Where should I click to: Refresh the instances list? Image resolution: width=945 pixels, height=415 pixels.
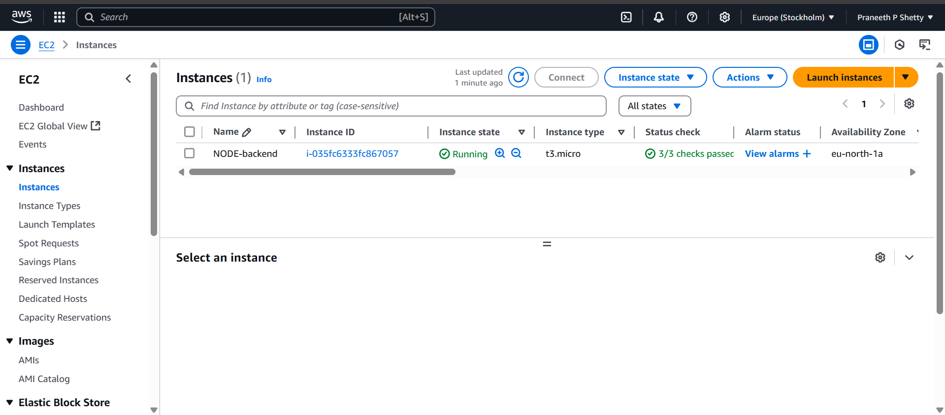(x=519, y=77)
